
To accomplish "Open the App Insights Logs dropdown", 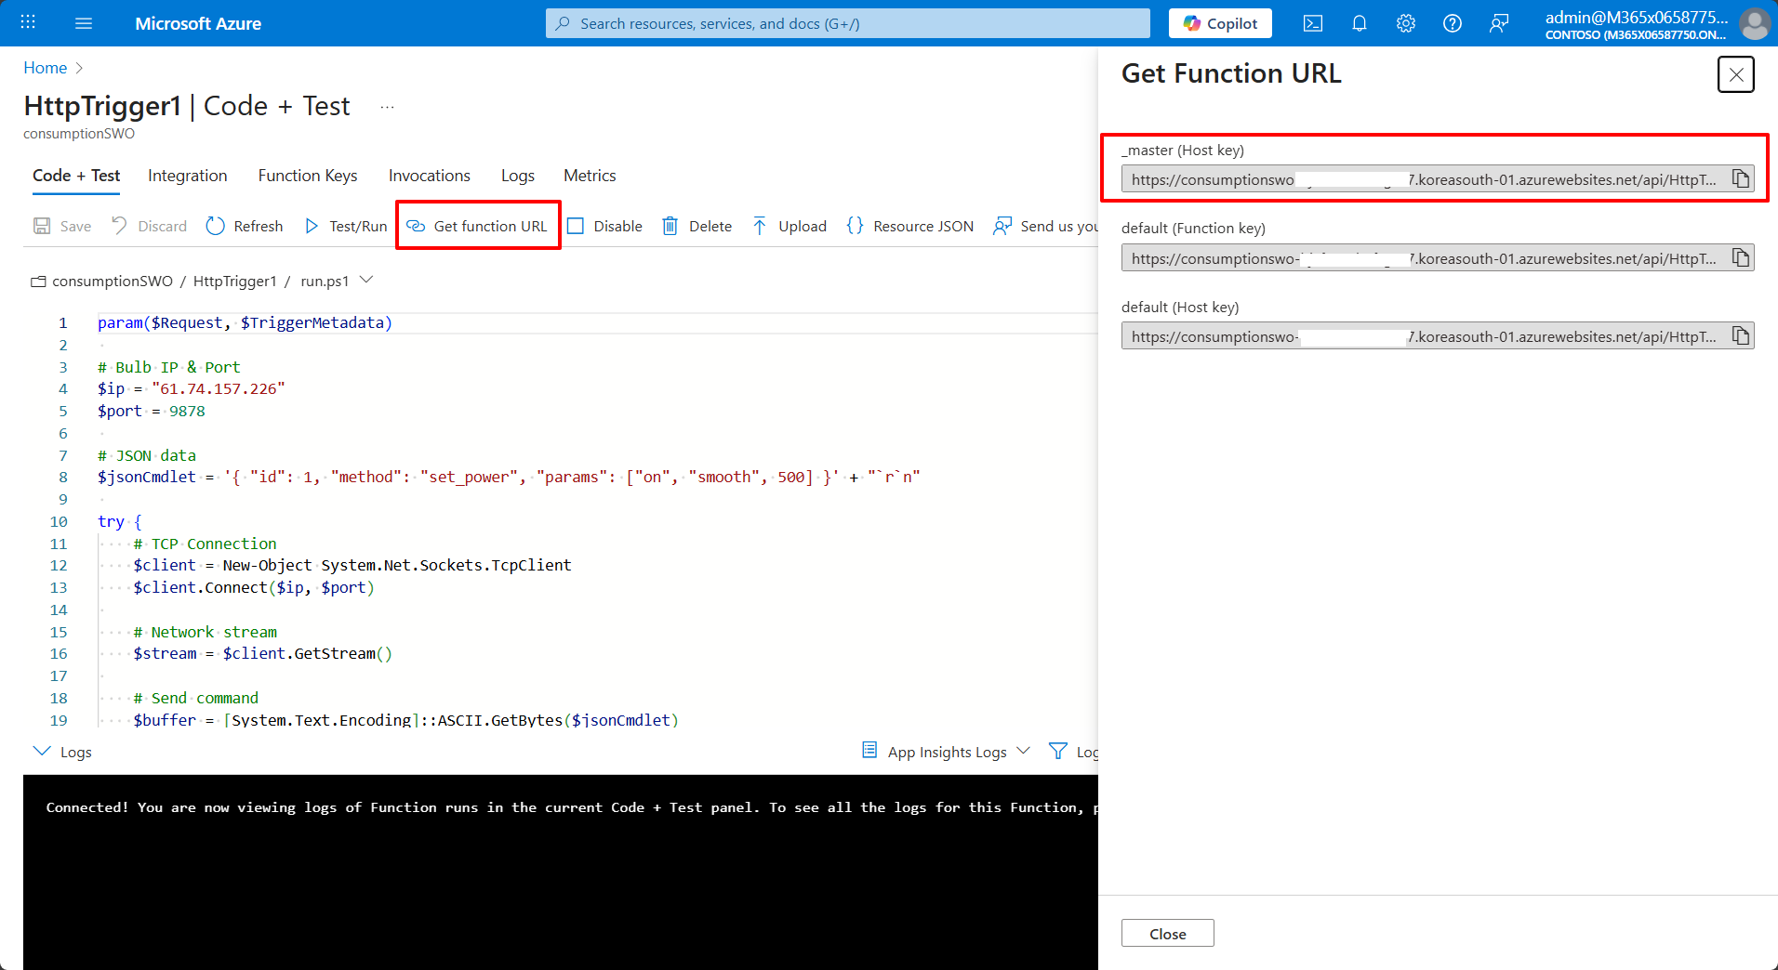I will pos(947,751).
